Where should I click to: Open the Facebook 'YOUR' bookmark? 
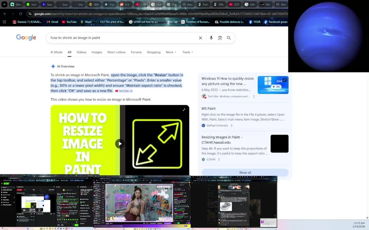pos(255,22)
